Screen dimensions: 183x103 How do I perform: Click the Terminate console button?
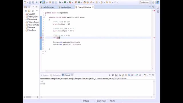pos(110,75)
